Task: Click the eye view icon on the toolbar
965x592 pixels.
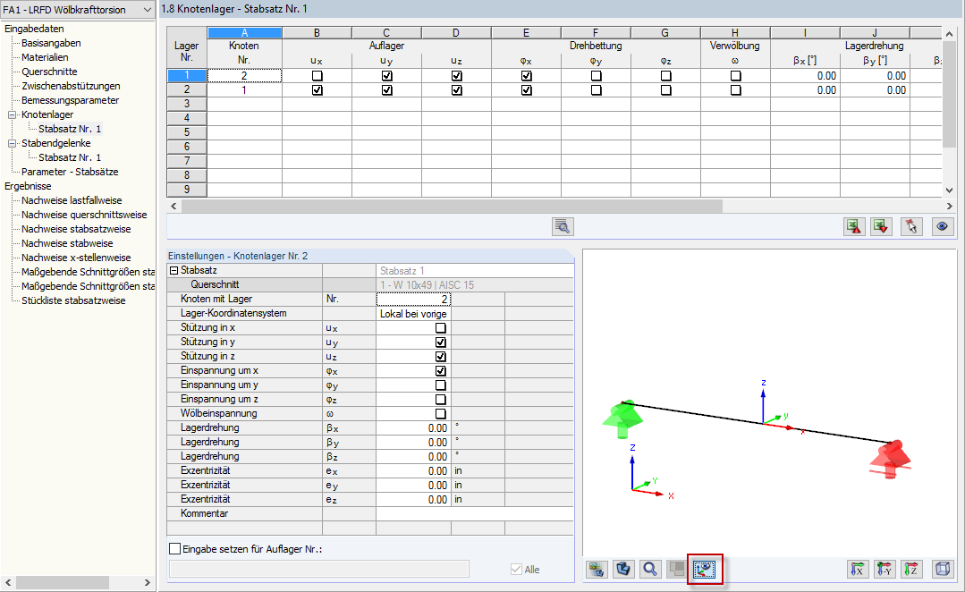Action: 942,226
